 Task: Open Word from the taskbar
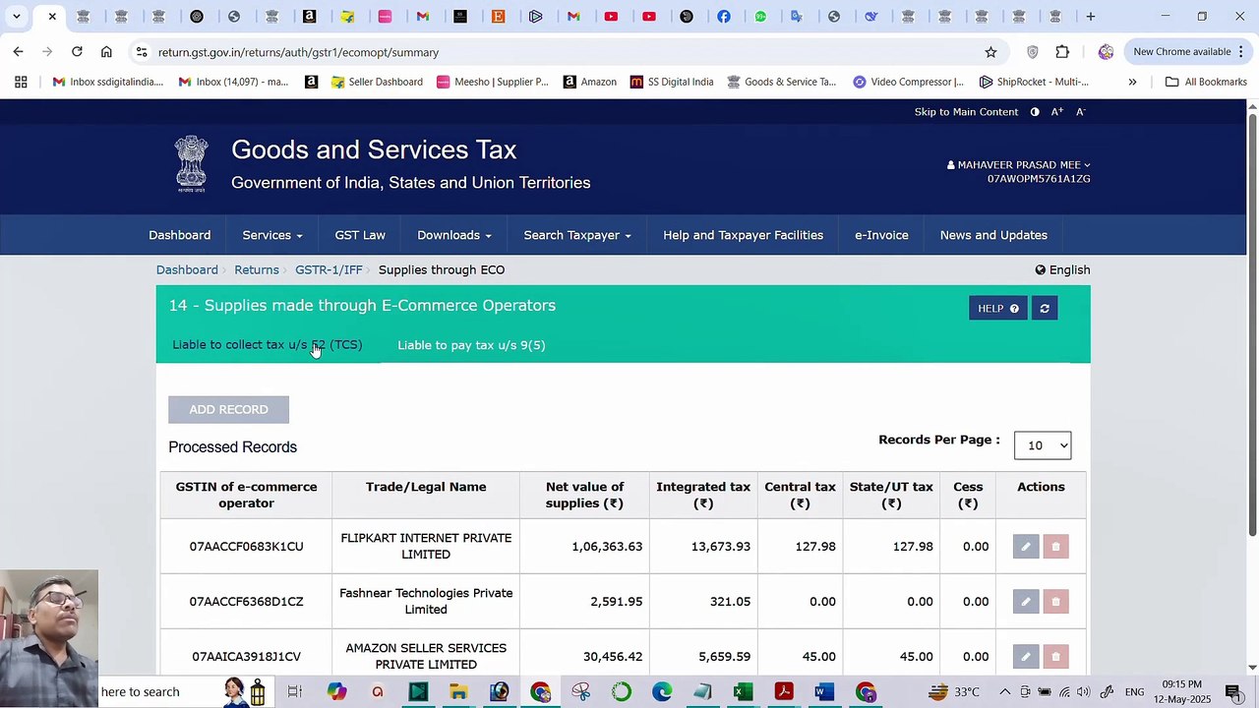pos(824,692)
